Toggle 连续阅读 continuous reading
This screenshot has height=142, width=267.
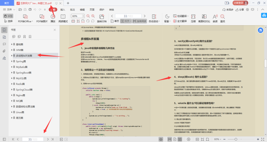click(140, 21)
